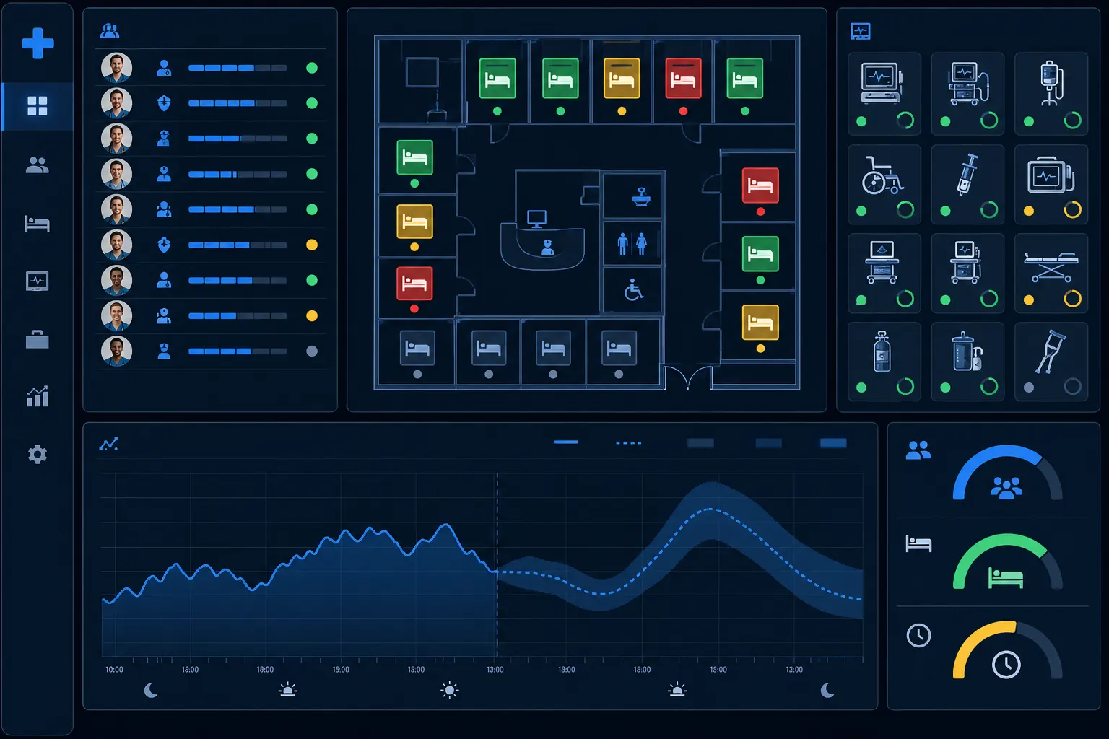1109x739 pixels.
Task: Select the yellow bed in the right wing
Action: (760, 322)
